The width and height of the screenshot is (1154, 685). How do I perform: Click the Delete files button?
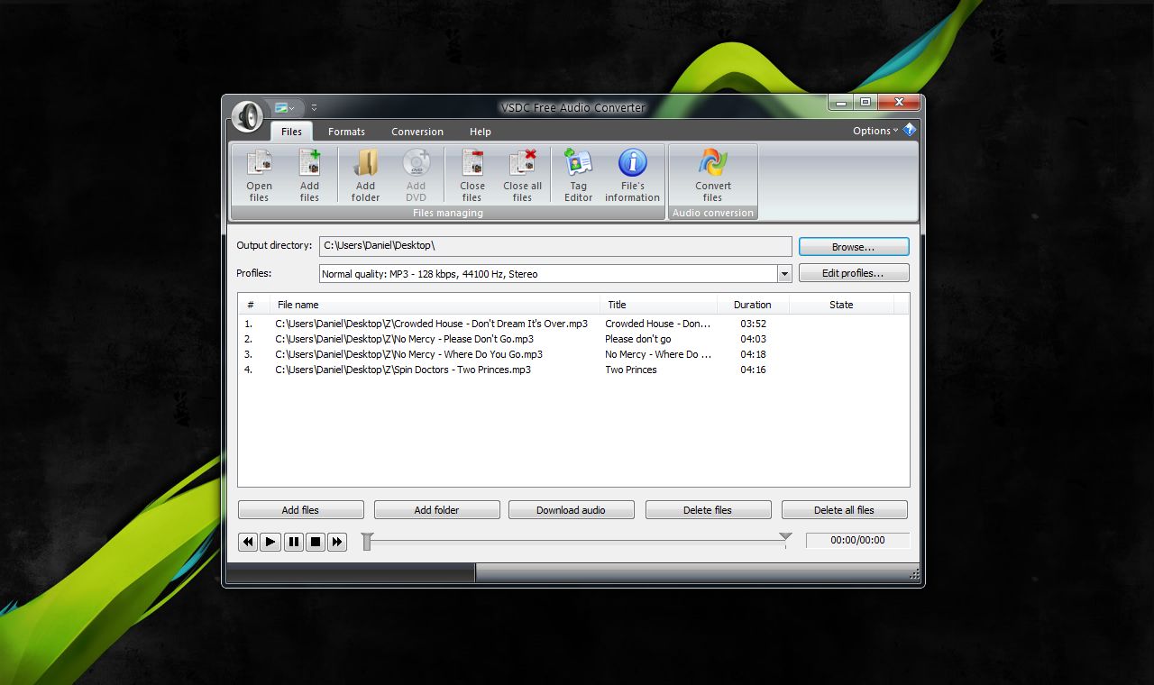pos(708,510)
